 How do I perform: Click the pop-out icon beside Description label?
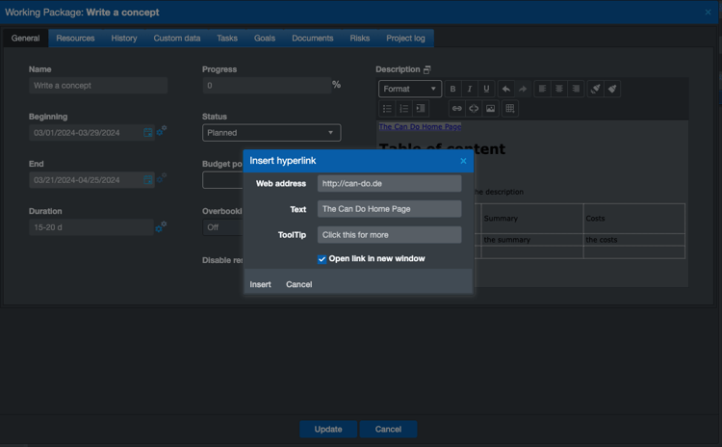(x=426, y=69)
